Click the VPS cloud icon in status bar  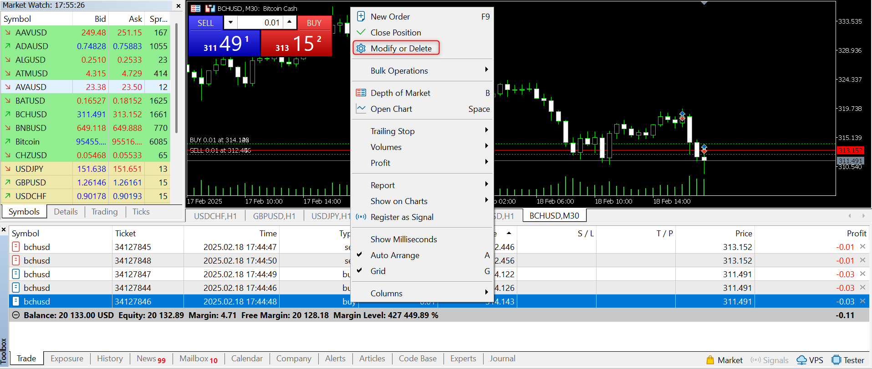(801, 360)
